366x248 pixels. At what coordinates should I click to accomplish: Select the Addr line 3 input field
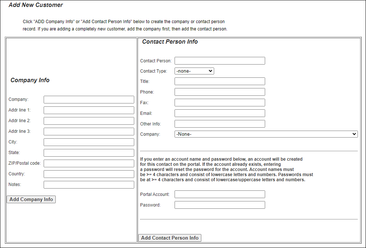(89, 131)
